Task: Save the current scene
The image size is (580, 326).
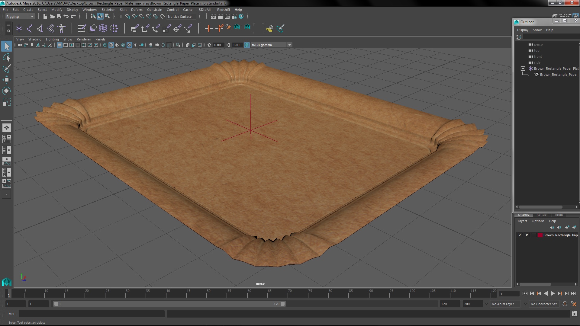Action: pos(59,16)
